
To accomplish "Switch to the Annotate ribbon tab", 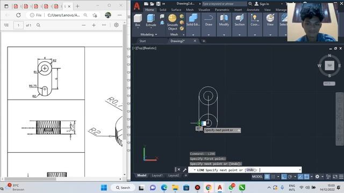I will [253, 10].
